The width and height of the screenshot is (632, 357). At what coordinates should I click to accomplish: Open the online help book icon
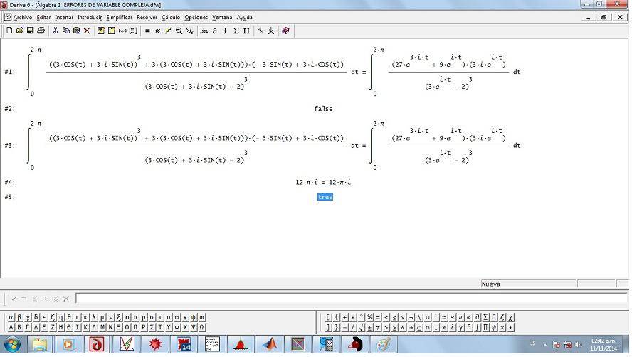(285, 31)
